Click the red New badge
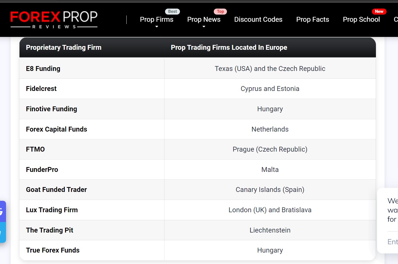Screen dimensions: 398x264 [379, 11]
